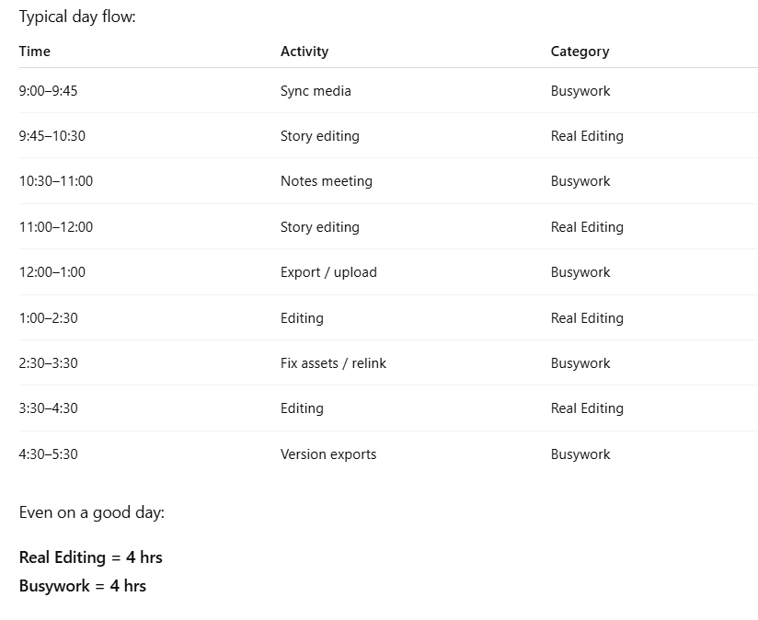Viewport: 758px width, 620px height.
Task: Click the Category column header
Action: 580,52
